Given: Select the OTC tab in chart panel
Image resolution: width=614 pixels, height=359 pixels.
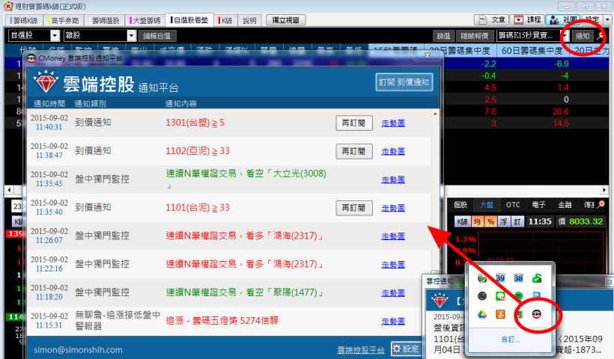Looking at the screenshot, I should [x=513, y=204].
